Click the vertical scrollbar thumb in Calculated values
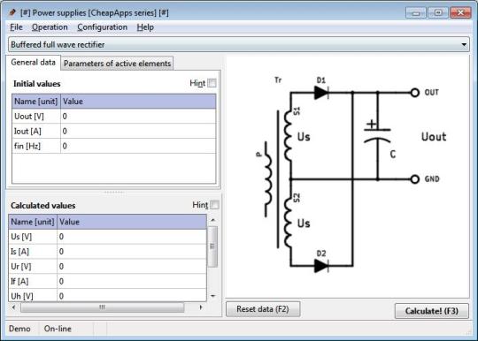The width and height of the screenshot is (478, 341). click(212, 246)
